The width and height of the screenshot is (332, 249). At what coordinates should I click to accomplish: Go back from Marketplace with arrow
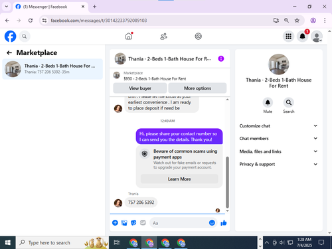coord(9,52)
